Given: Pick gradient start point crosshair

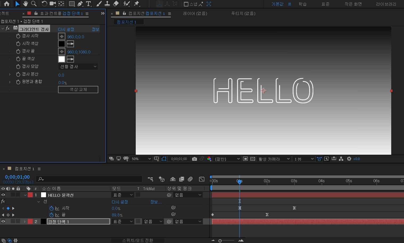Looking at the screenshot, I should (x=62, y=36).
